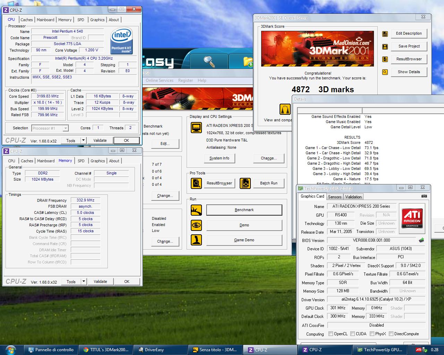Screen dimensions: 444x355
Task: Open the SPD tab in the lower CPU-Z window
Action: tap(81, 161)
